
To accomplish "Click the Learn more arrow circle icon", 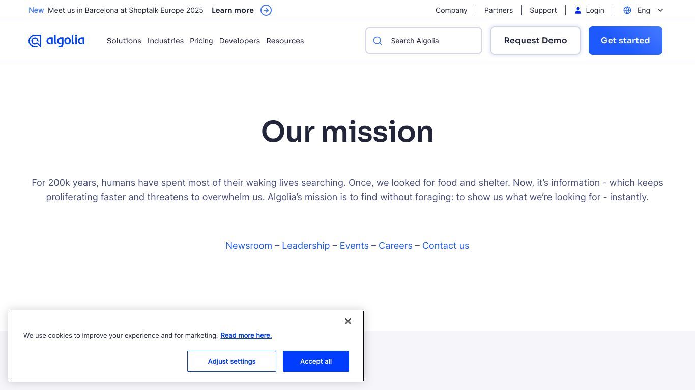I will pos(266,10).
